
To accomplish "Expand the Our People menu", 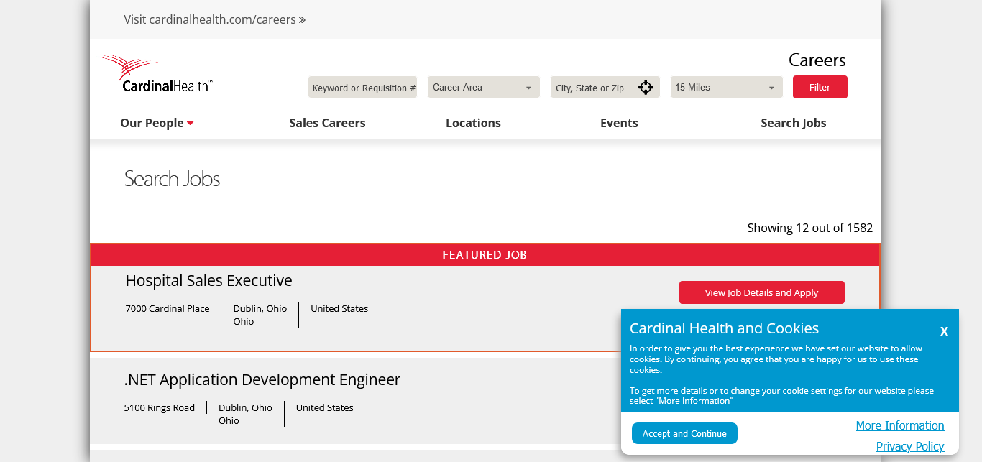I will pos(156,123).
